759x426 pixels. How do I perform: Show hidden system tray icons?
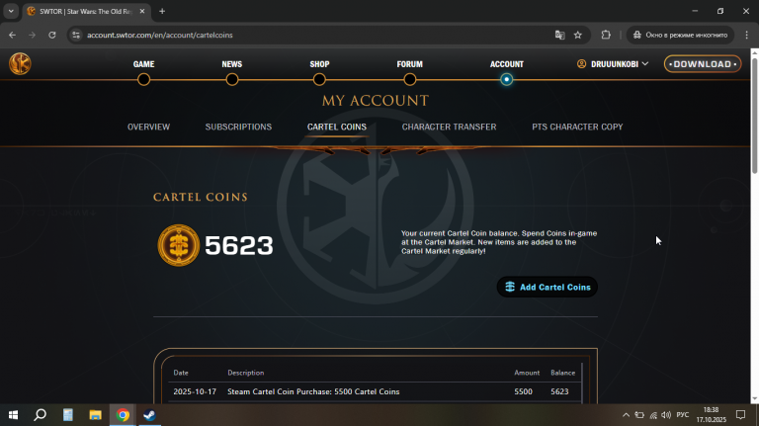[626, 415]
